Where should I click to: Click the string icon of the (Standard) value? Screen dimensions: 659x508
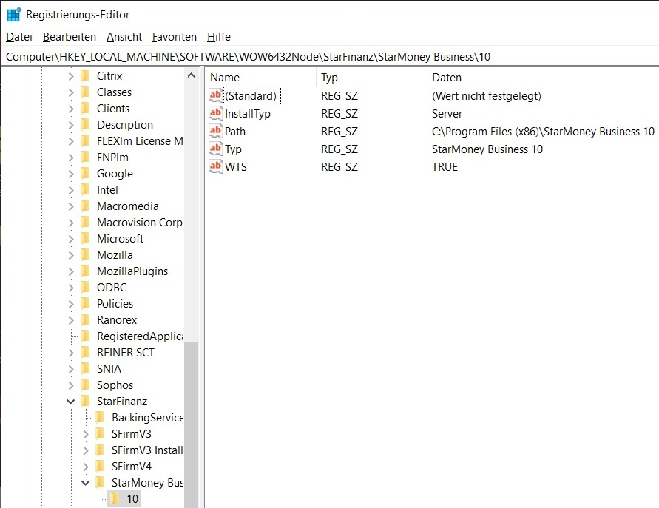(216, 95)
